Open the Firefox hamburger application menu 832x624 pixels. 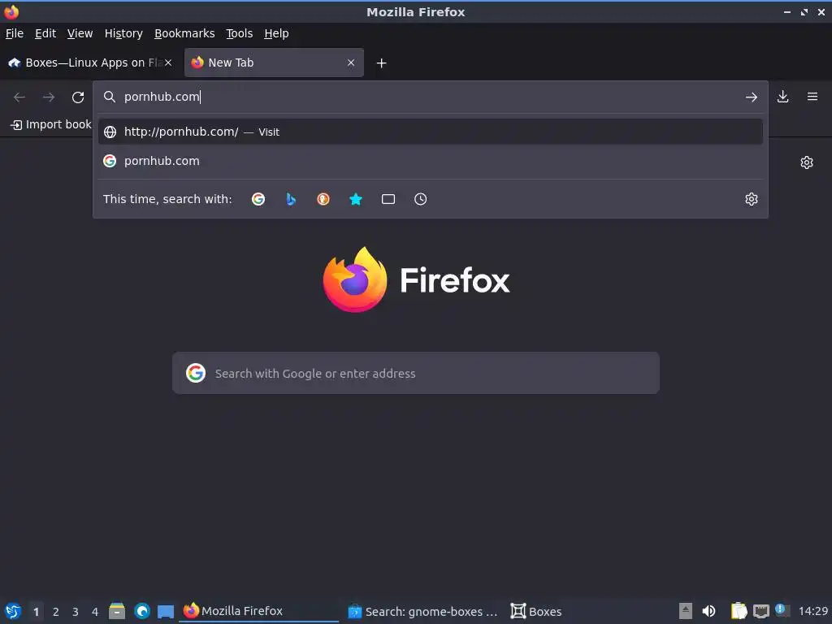812,97
